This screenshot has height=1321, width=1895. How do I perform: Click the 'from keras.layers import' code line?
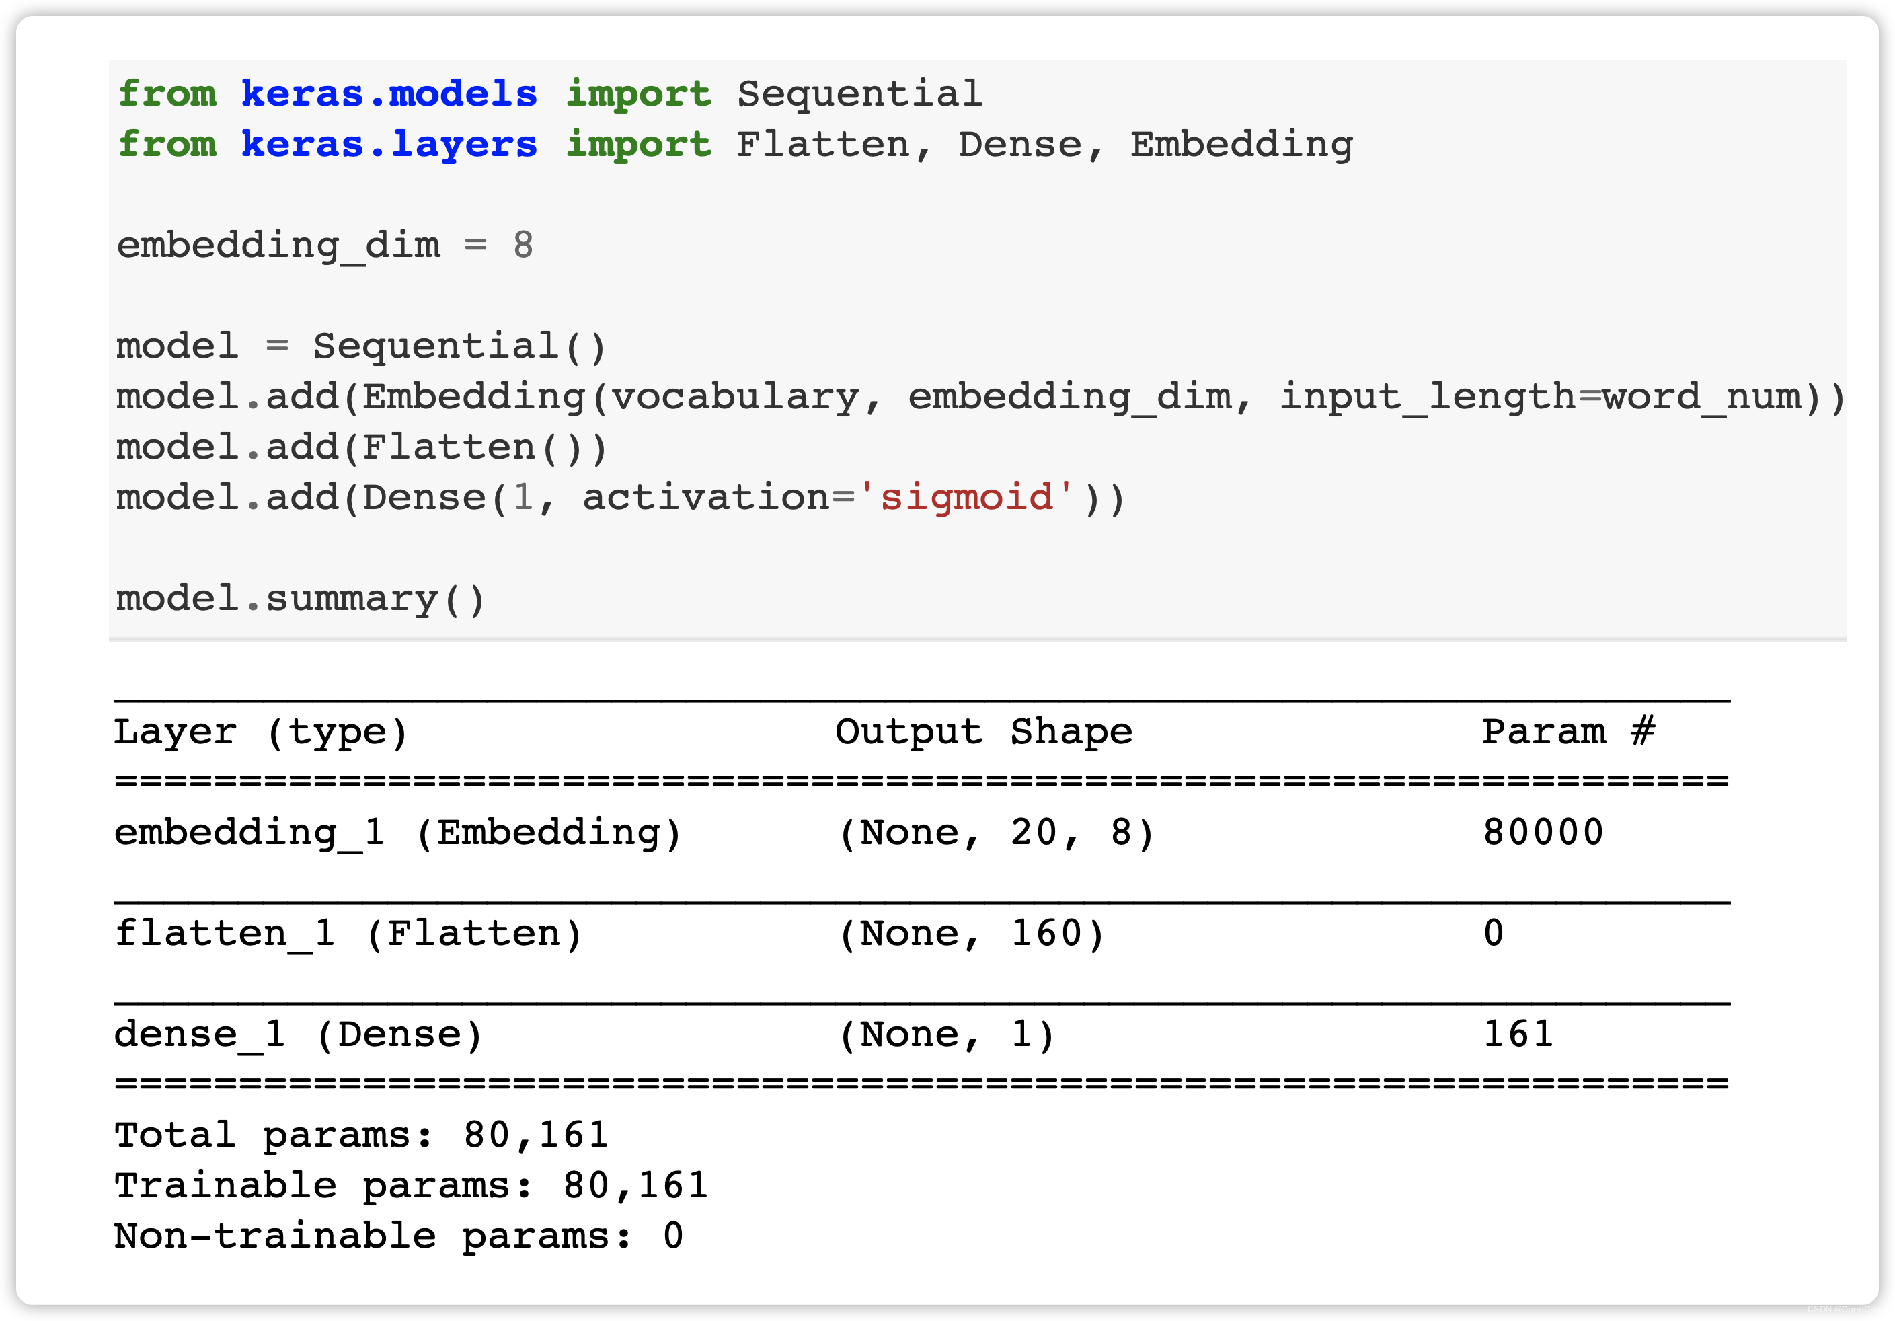736,145
